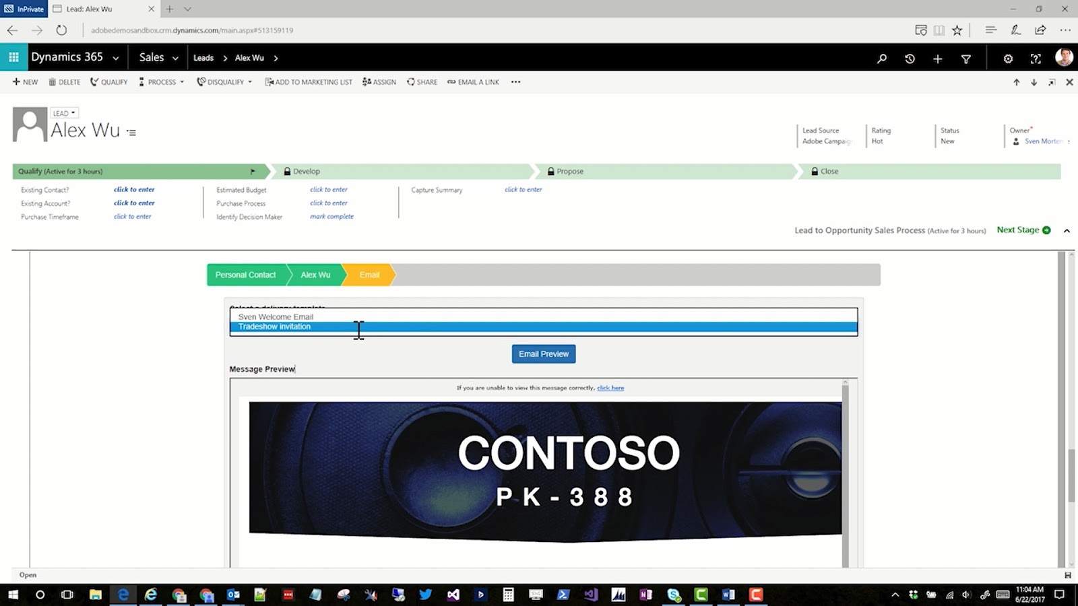Open the LEAD form selector dropdown

coord(64,113)
